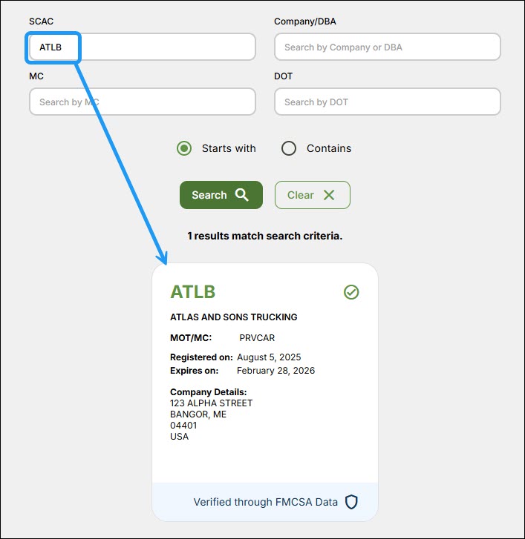
Task: Click the Search by MC input box
Action: click(142, 102)
